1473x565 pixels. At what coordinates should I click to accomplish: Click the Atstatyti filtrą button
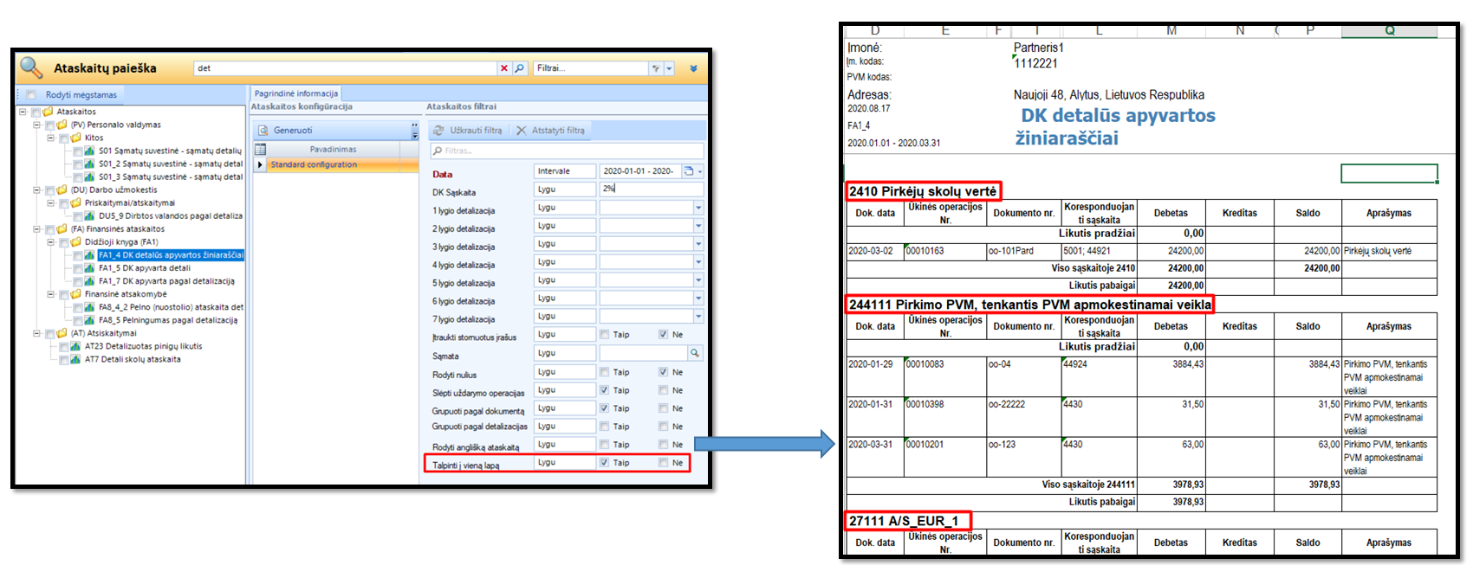tap(550, 131)
